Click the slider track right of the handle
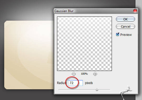 click(x=104, y=90)
